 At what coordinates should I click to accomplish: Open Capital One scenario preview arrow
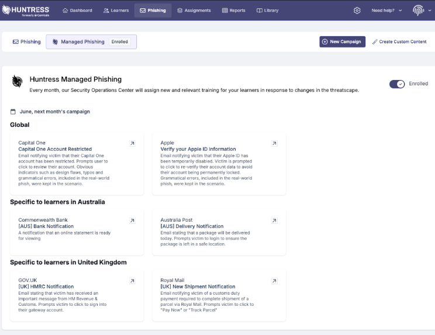(x=132, y=143)
